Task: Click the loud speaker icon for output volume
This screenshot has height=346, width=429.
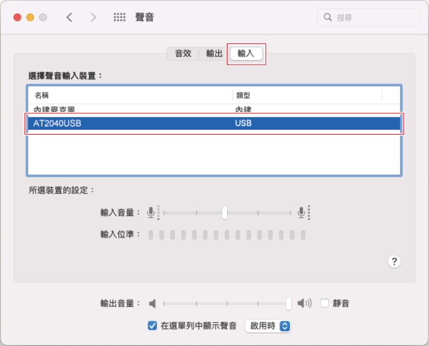Action: tap(304, 303)
